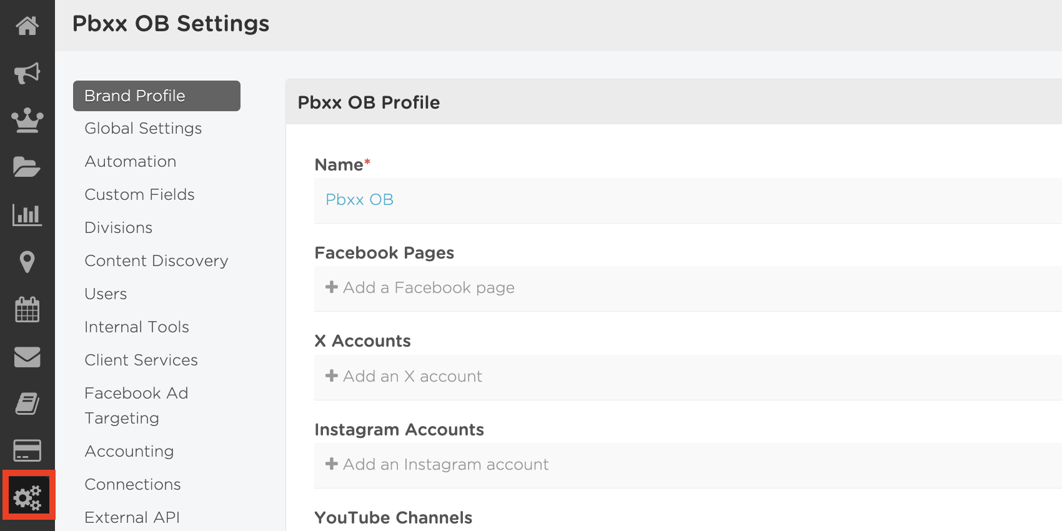Click the highlighted settings gears icon

29,496
